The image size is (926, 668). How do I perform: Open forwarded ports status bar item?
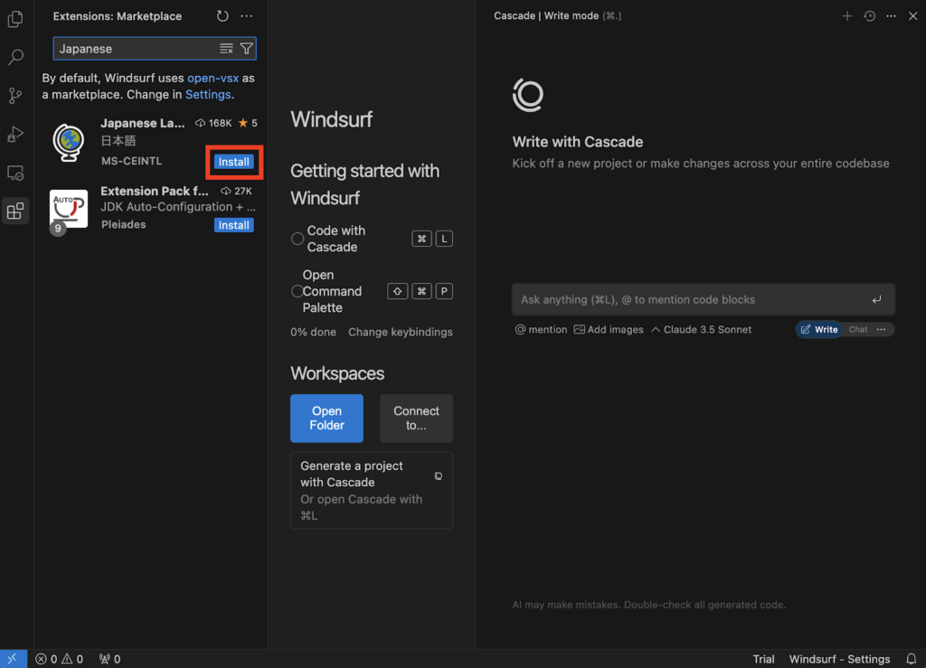click(109, 659)
